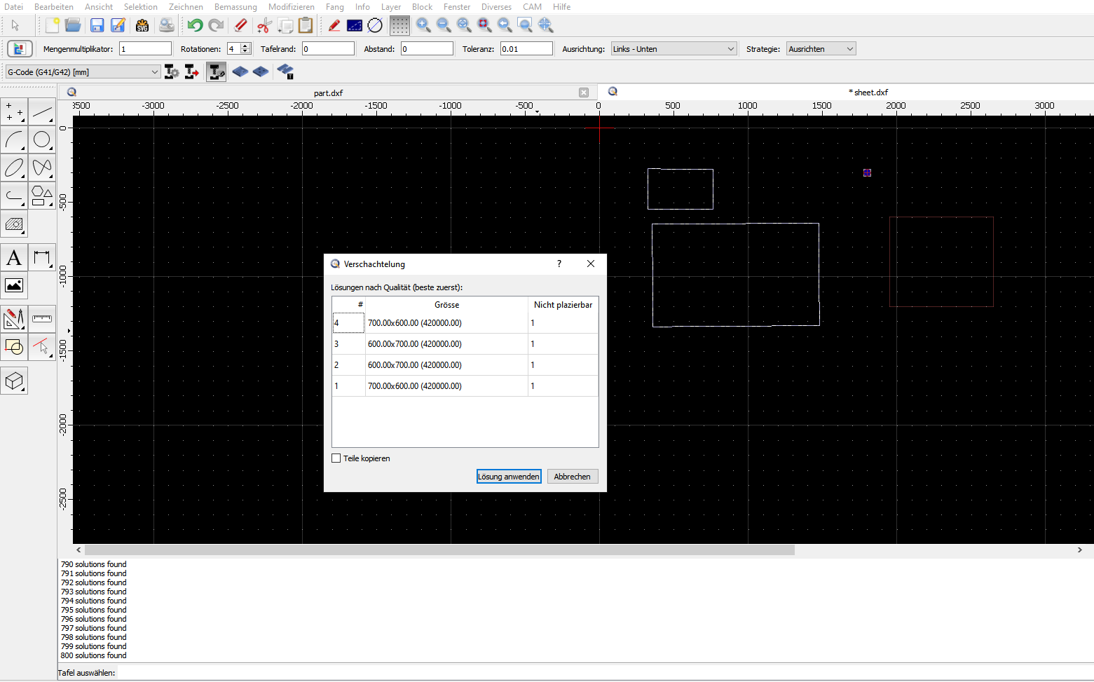
Task: Select the circle drawing tool
Action: [x=42, y=140]
